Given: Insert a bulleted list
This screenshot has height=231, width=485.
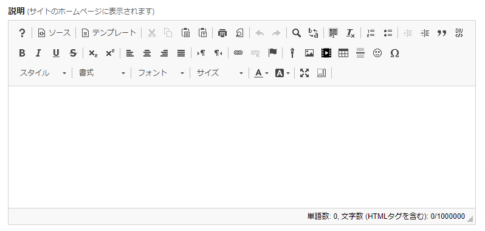Looking at the screenshot, I should point(388,33).
